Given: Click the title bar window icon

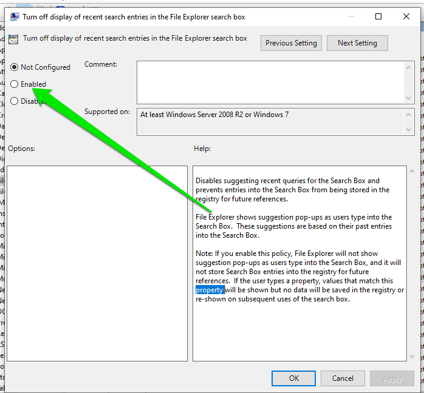Looking at the screenshot, I should pyautogui.click(x=14, y=17).
